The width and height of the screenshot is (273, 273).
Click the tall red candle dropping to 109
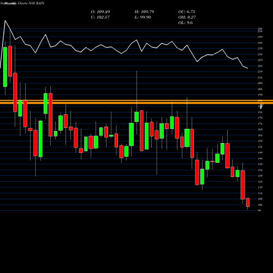coord(243,185)
